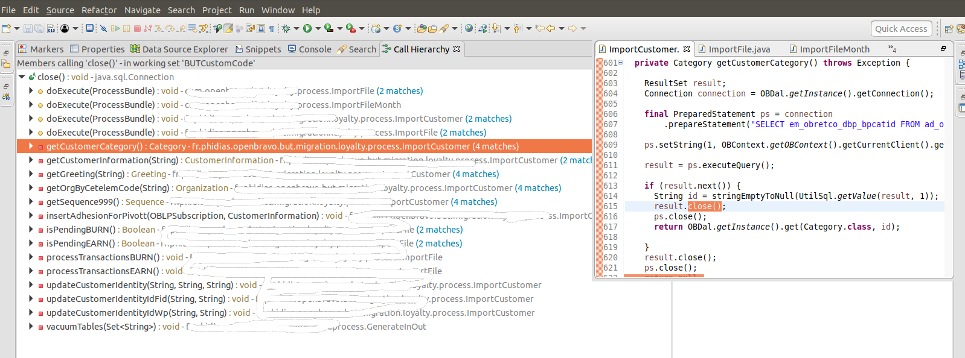The height and width of the screenshot is (358, 965).
Task: Click the Debug bug icon in toolbar
Action: click(286, 28)
